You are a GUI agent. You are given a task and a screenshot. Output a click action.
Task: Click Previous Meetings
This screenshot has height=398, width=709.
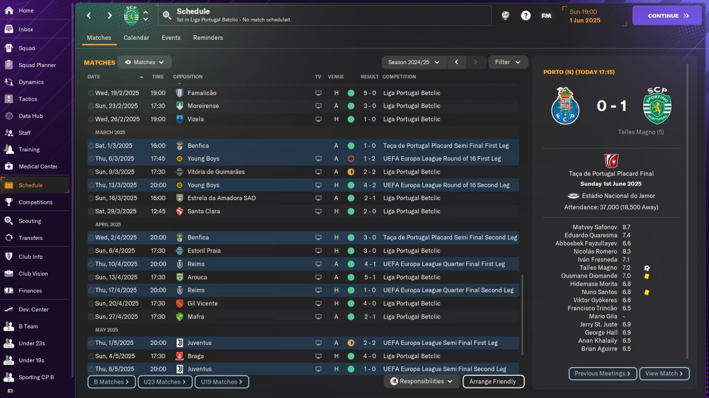[603, 374]
